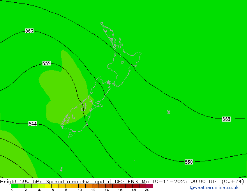Click the '00:00 UTC' time text
The height and width of the screenshot is (191, 247).
tap(205, 182)
